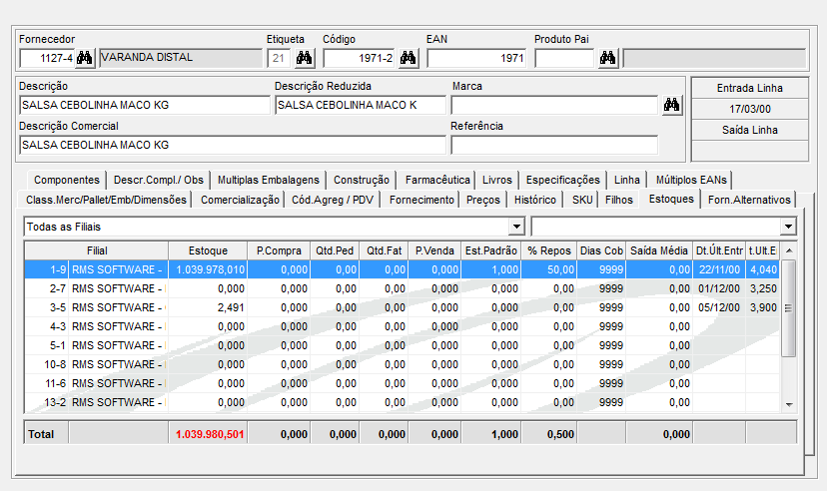Click the P.Venda column header
The width and height of the screenshot is (827, 491).
click(434, 250)
